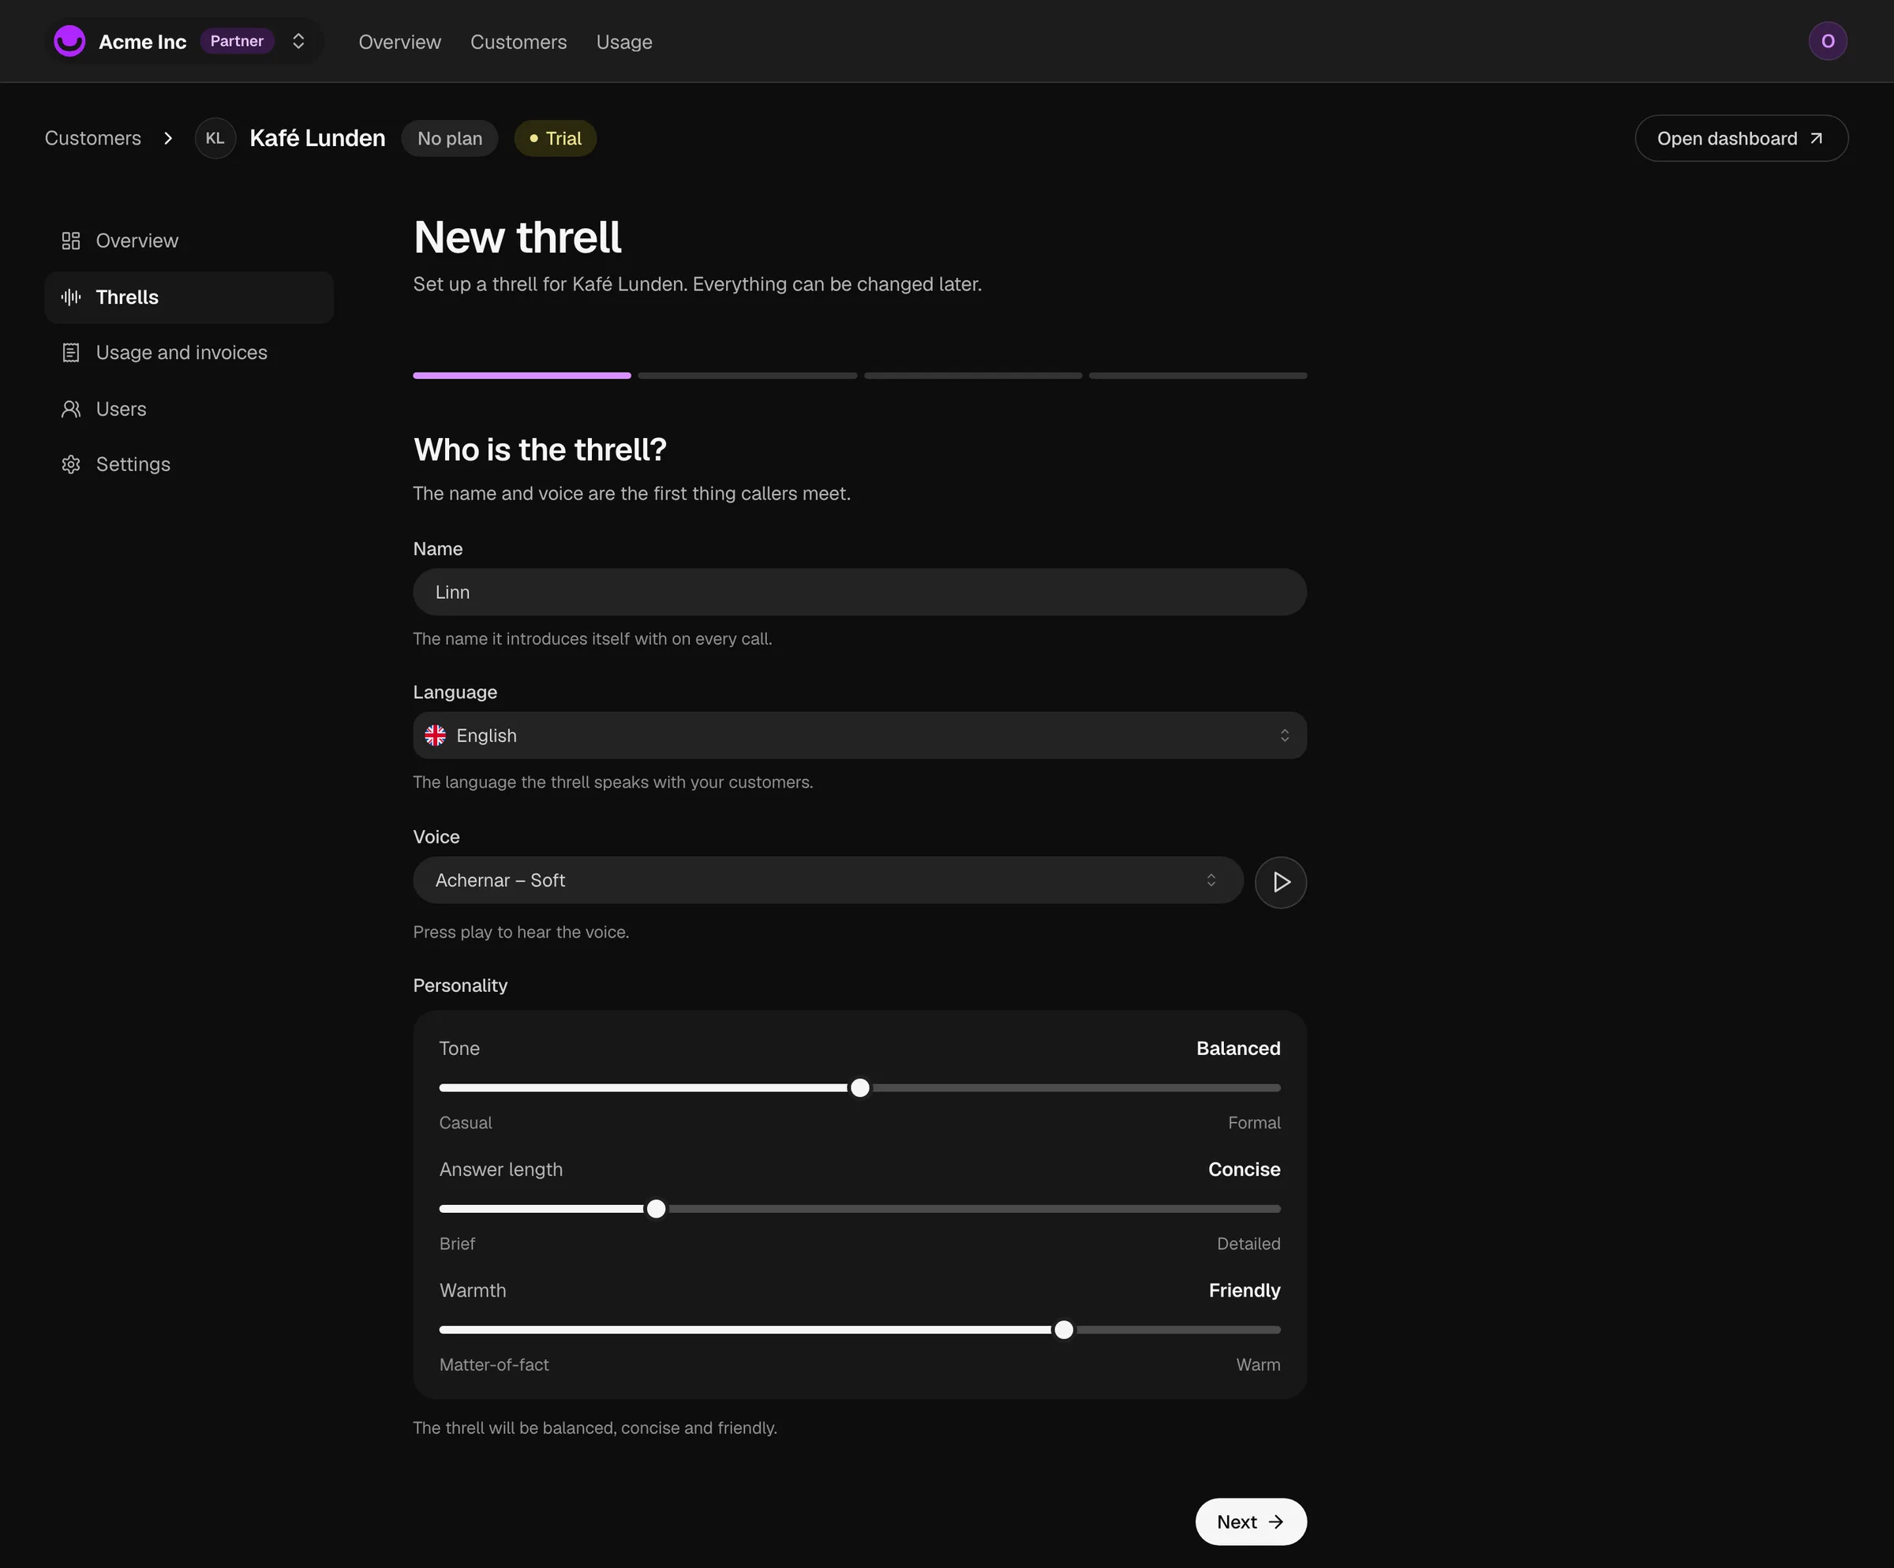Click the Open dashboard button
The width and height of the screenshot is (1894, 1568).
(x=1741, y=138)
